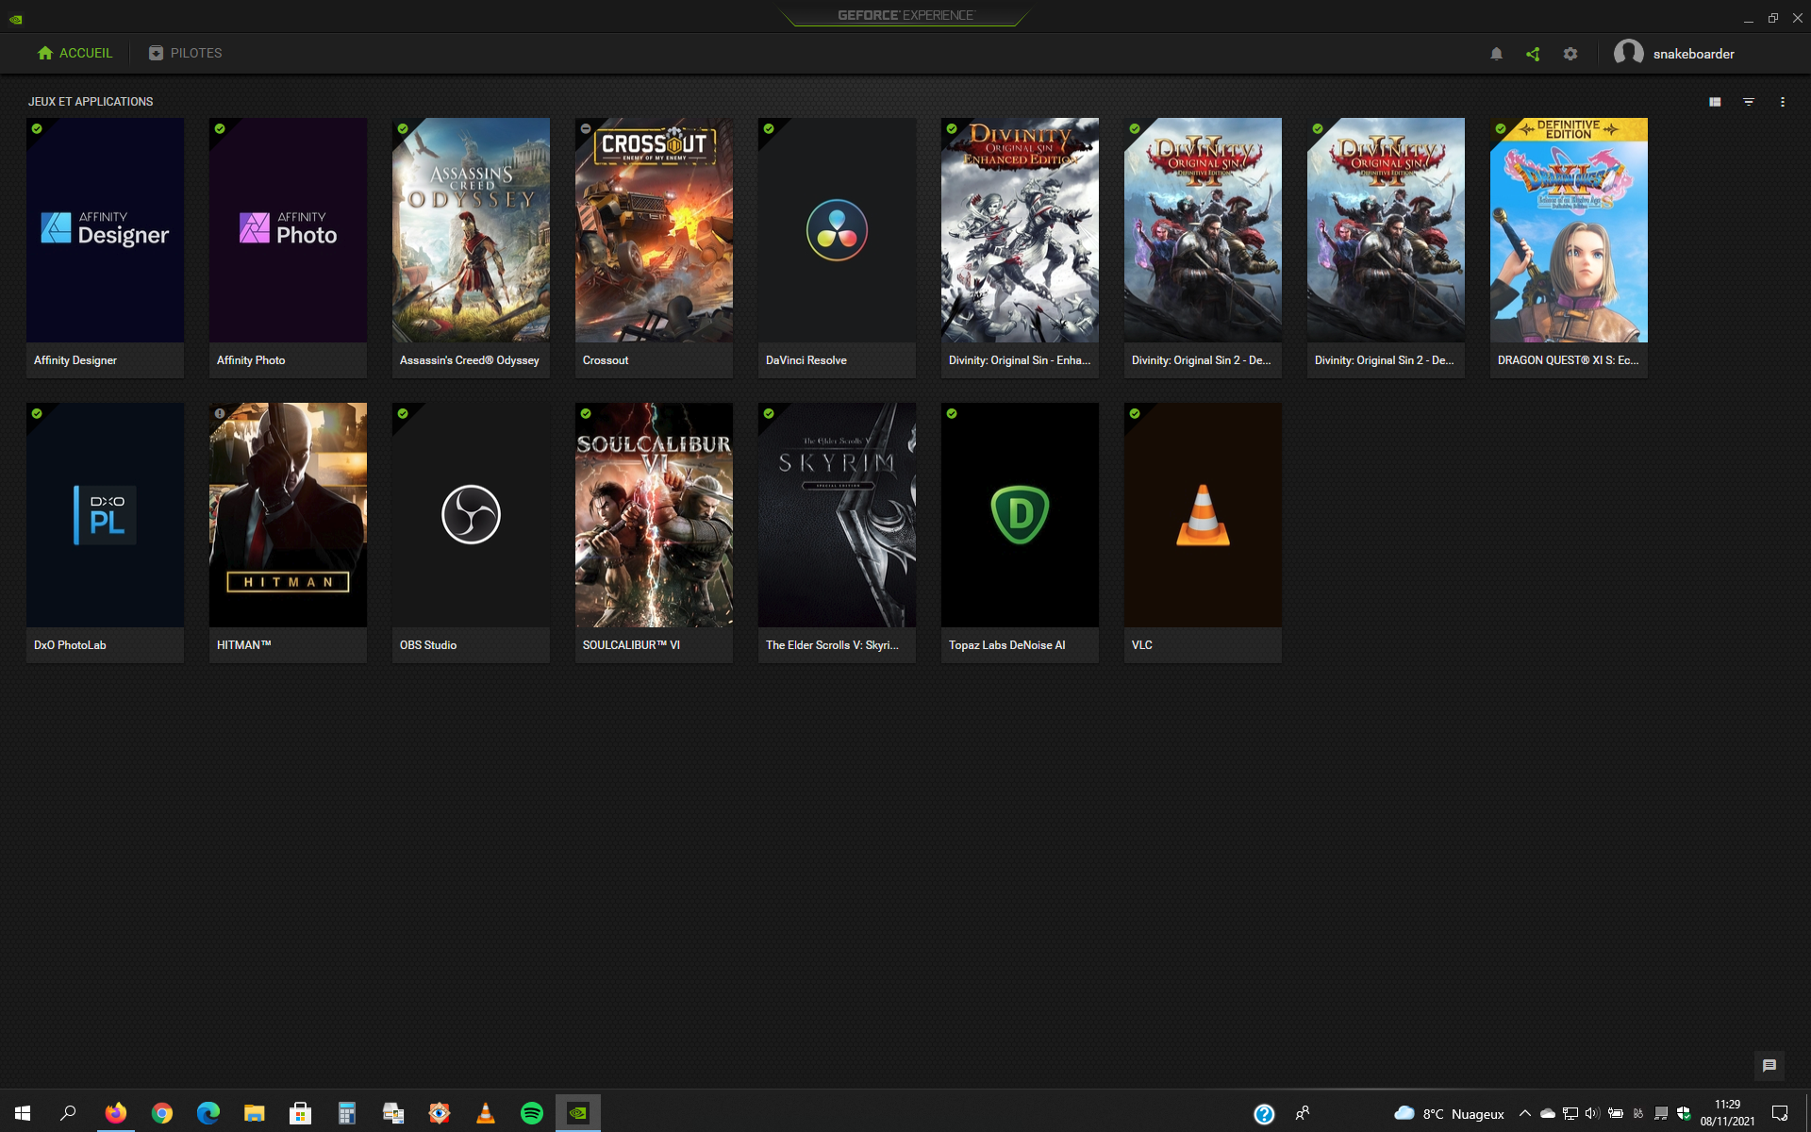1811x1132 pixels.
Task: Select the SOULCALIBUR VI cover
Action: [654, 515]
